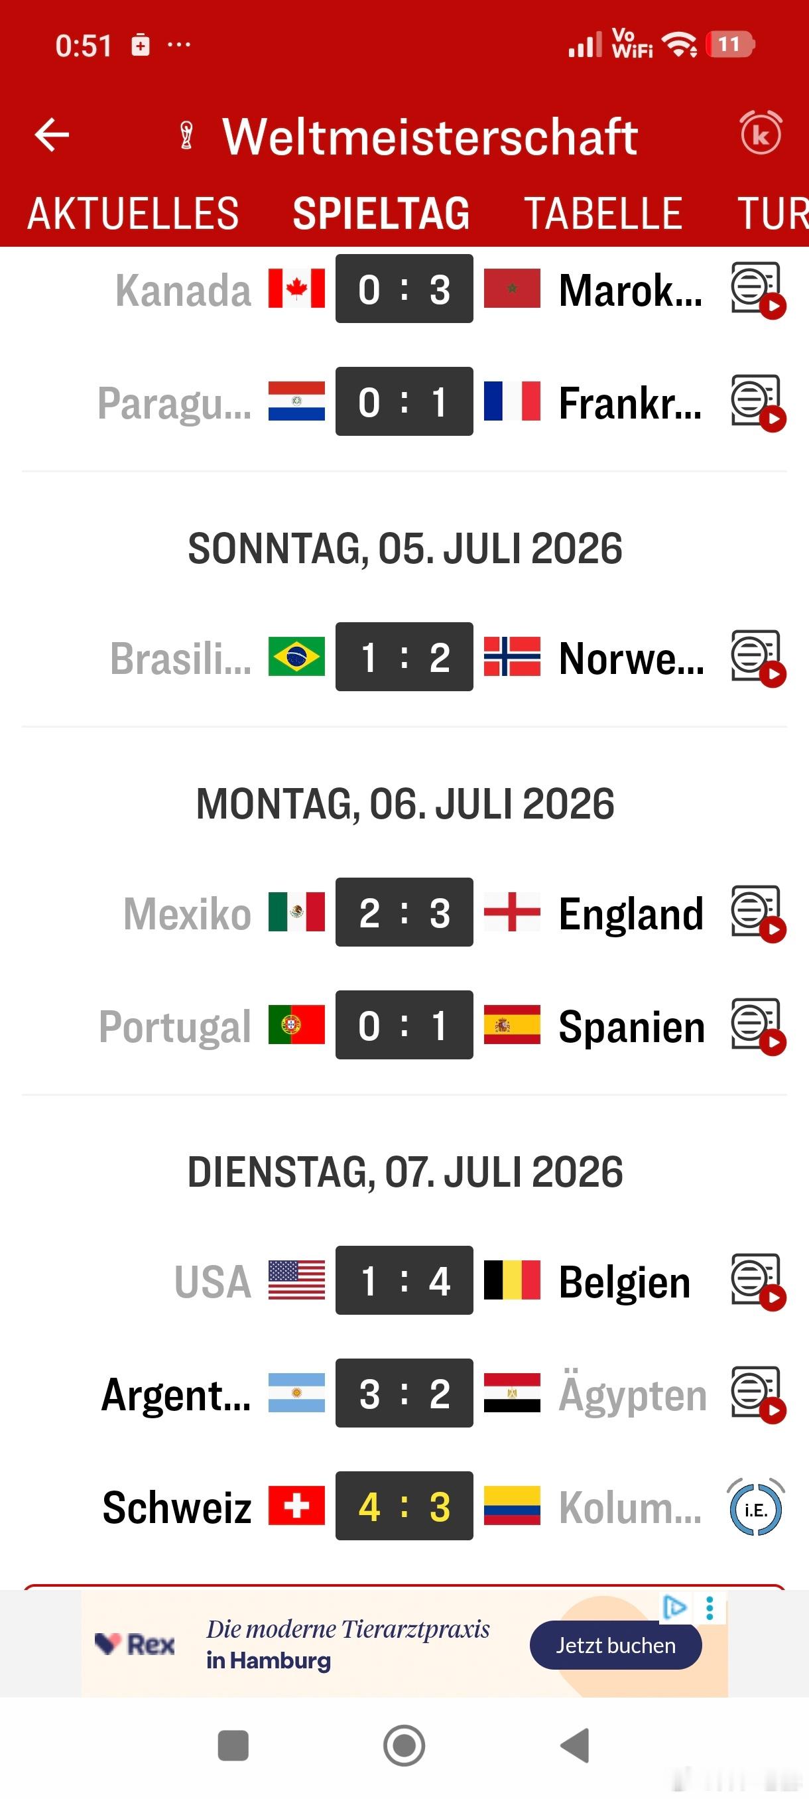Tap the AdChoices triangle icon on banner

(674, 1608)
